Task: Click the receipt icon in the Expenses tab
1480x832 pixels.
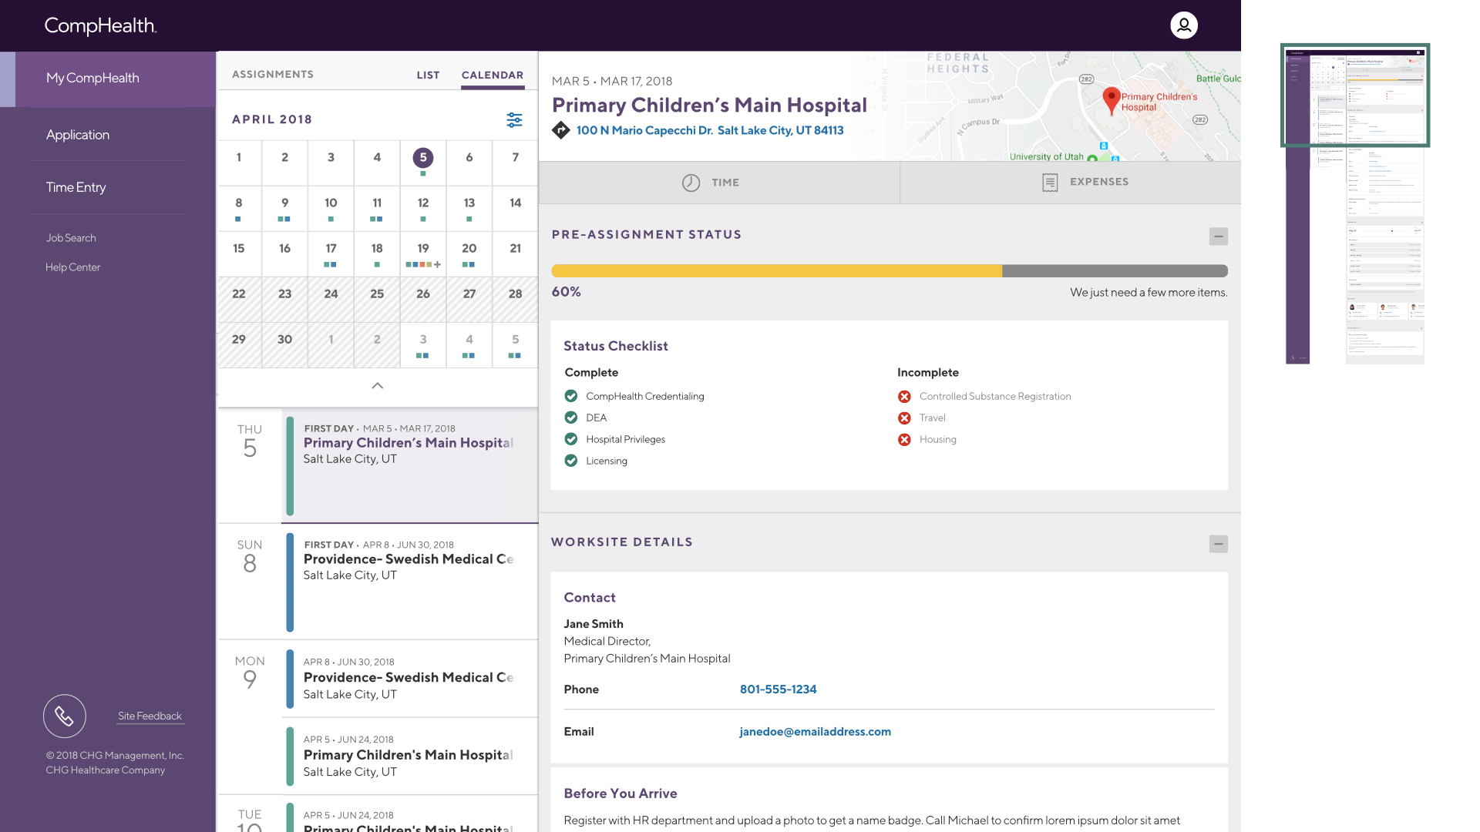Action: click(1050, 183)
